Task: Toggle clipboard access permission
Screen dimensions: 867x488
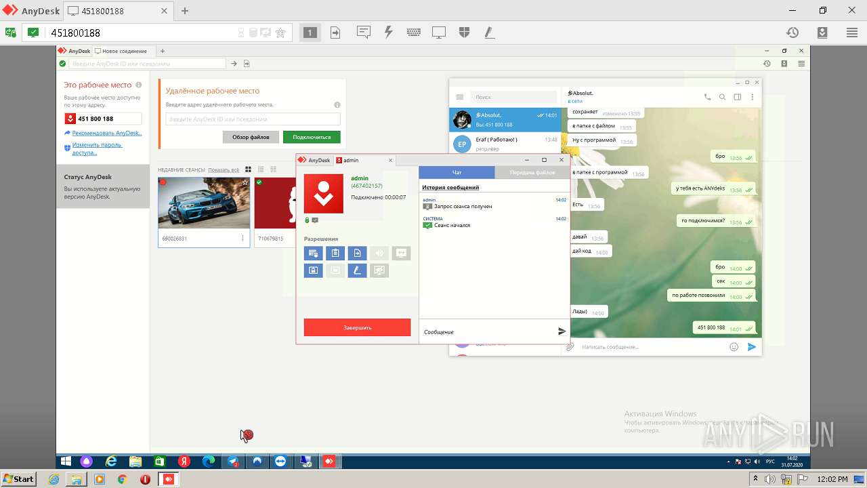Action: click(x=335, y=253)
